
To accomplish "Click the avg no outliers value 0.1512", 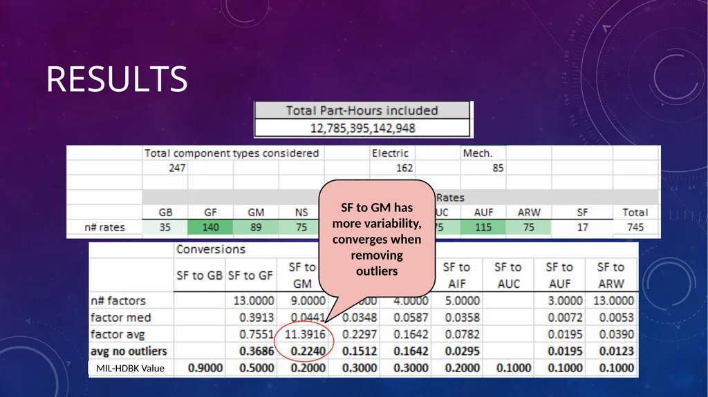I will 360,351.
